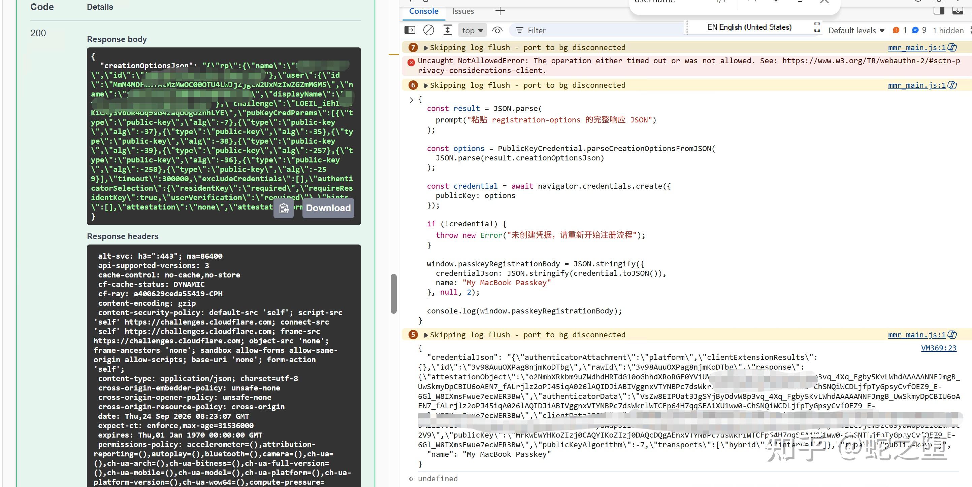Open the Default levels dropdown
This screenshot has height=487, width=972.
click(856, 31)
